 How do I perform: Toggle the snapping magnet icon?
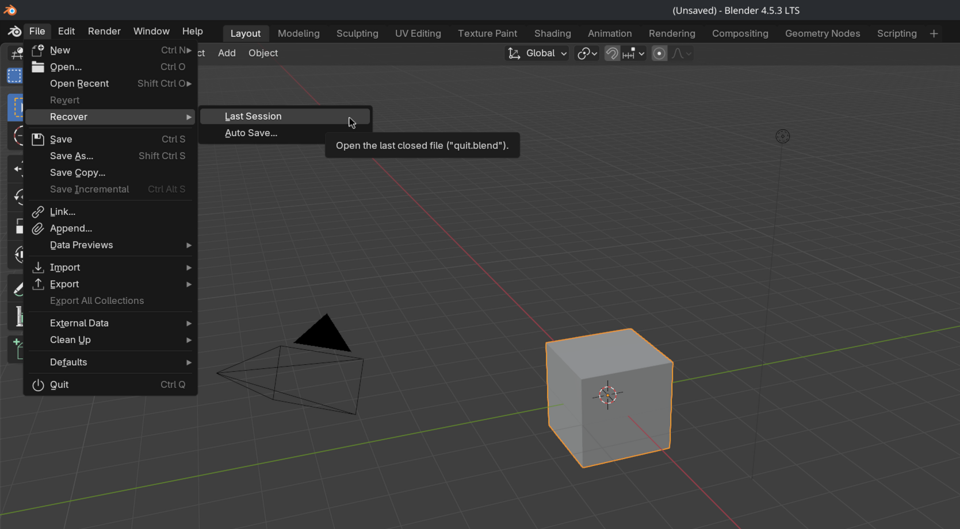[x=612, y=53]
